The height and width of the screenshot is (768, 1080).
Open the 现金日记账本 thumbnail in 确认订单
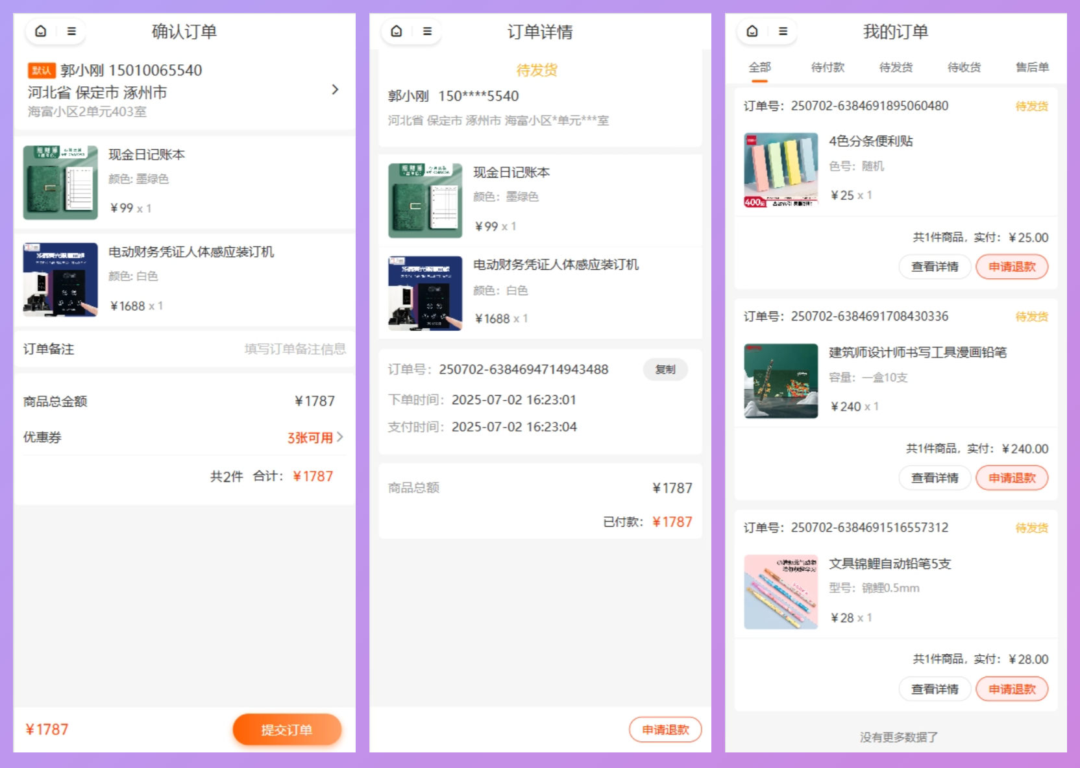pos(60,182)
